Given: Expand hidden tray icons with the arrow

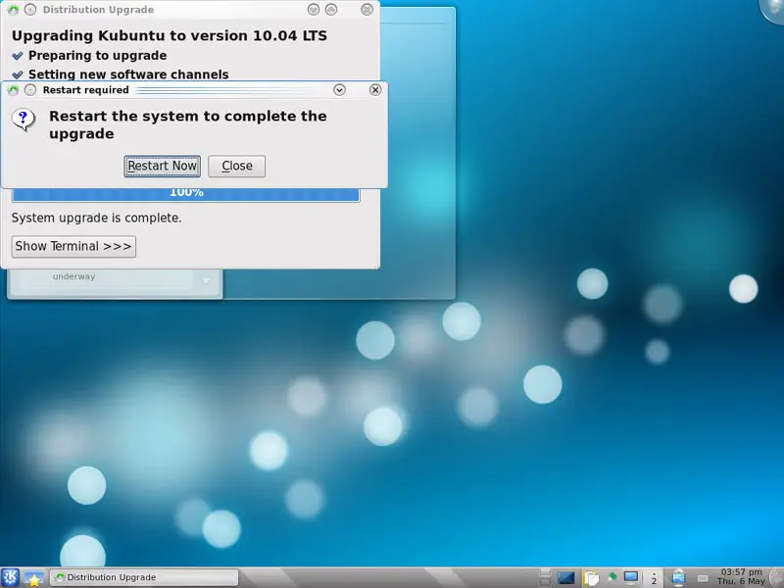Looking at the screenshot, I should [x=654, y=577].
